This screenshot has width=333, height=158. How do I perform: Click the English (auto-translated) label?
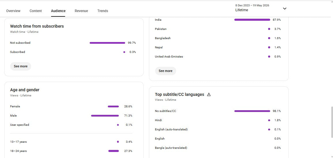pyautogui.click(x=171, y=130)
